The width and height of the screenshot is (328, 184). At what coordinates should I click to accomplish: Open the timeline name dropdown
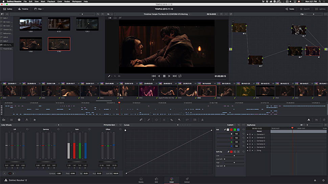click(167, 14)
